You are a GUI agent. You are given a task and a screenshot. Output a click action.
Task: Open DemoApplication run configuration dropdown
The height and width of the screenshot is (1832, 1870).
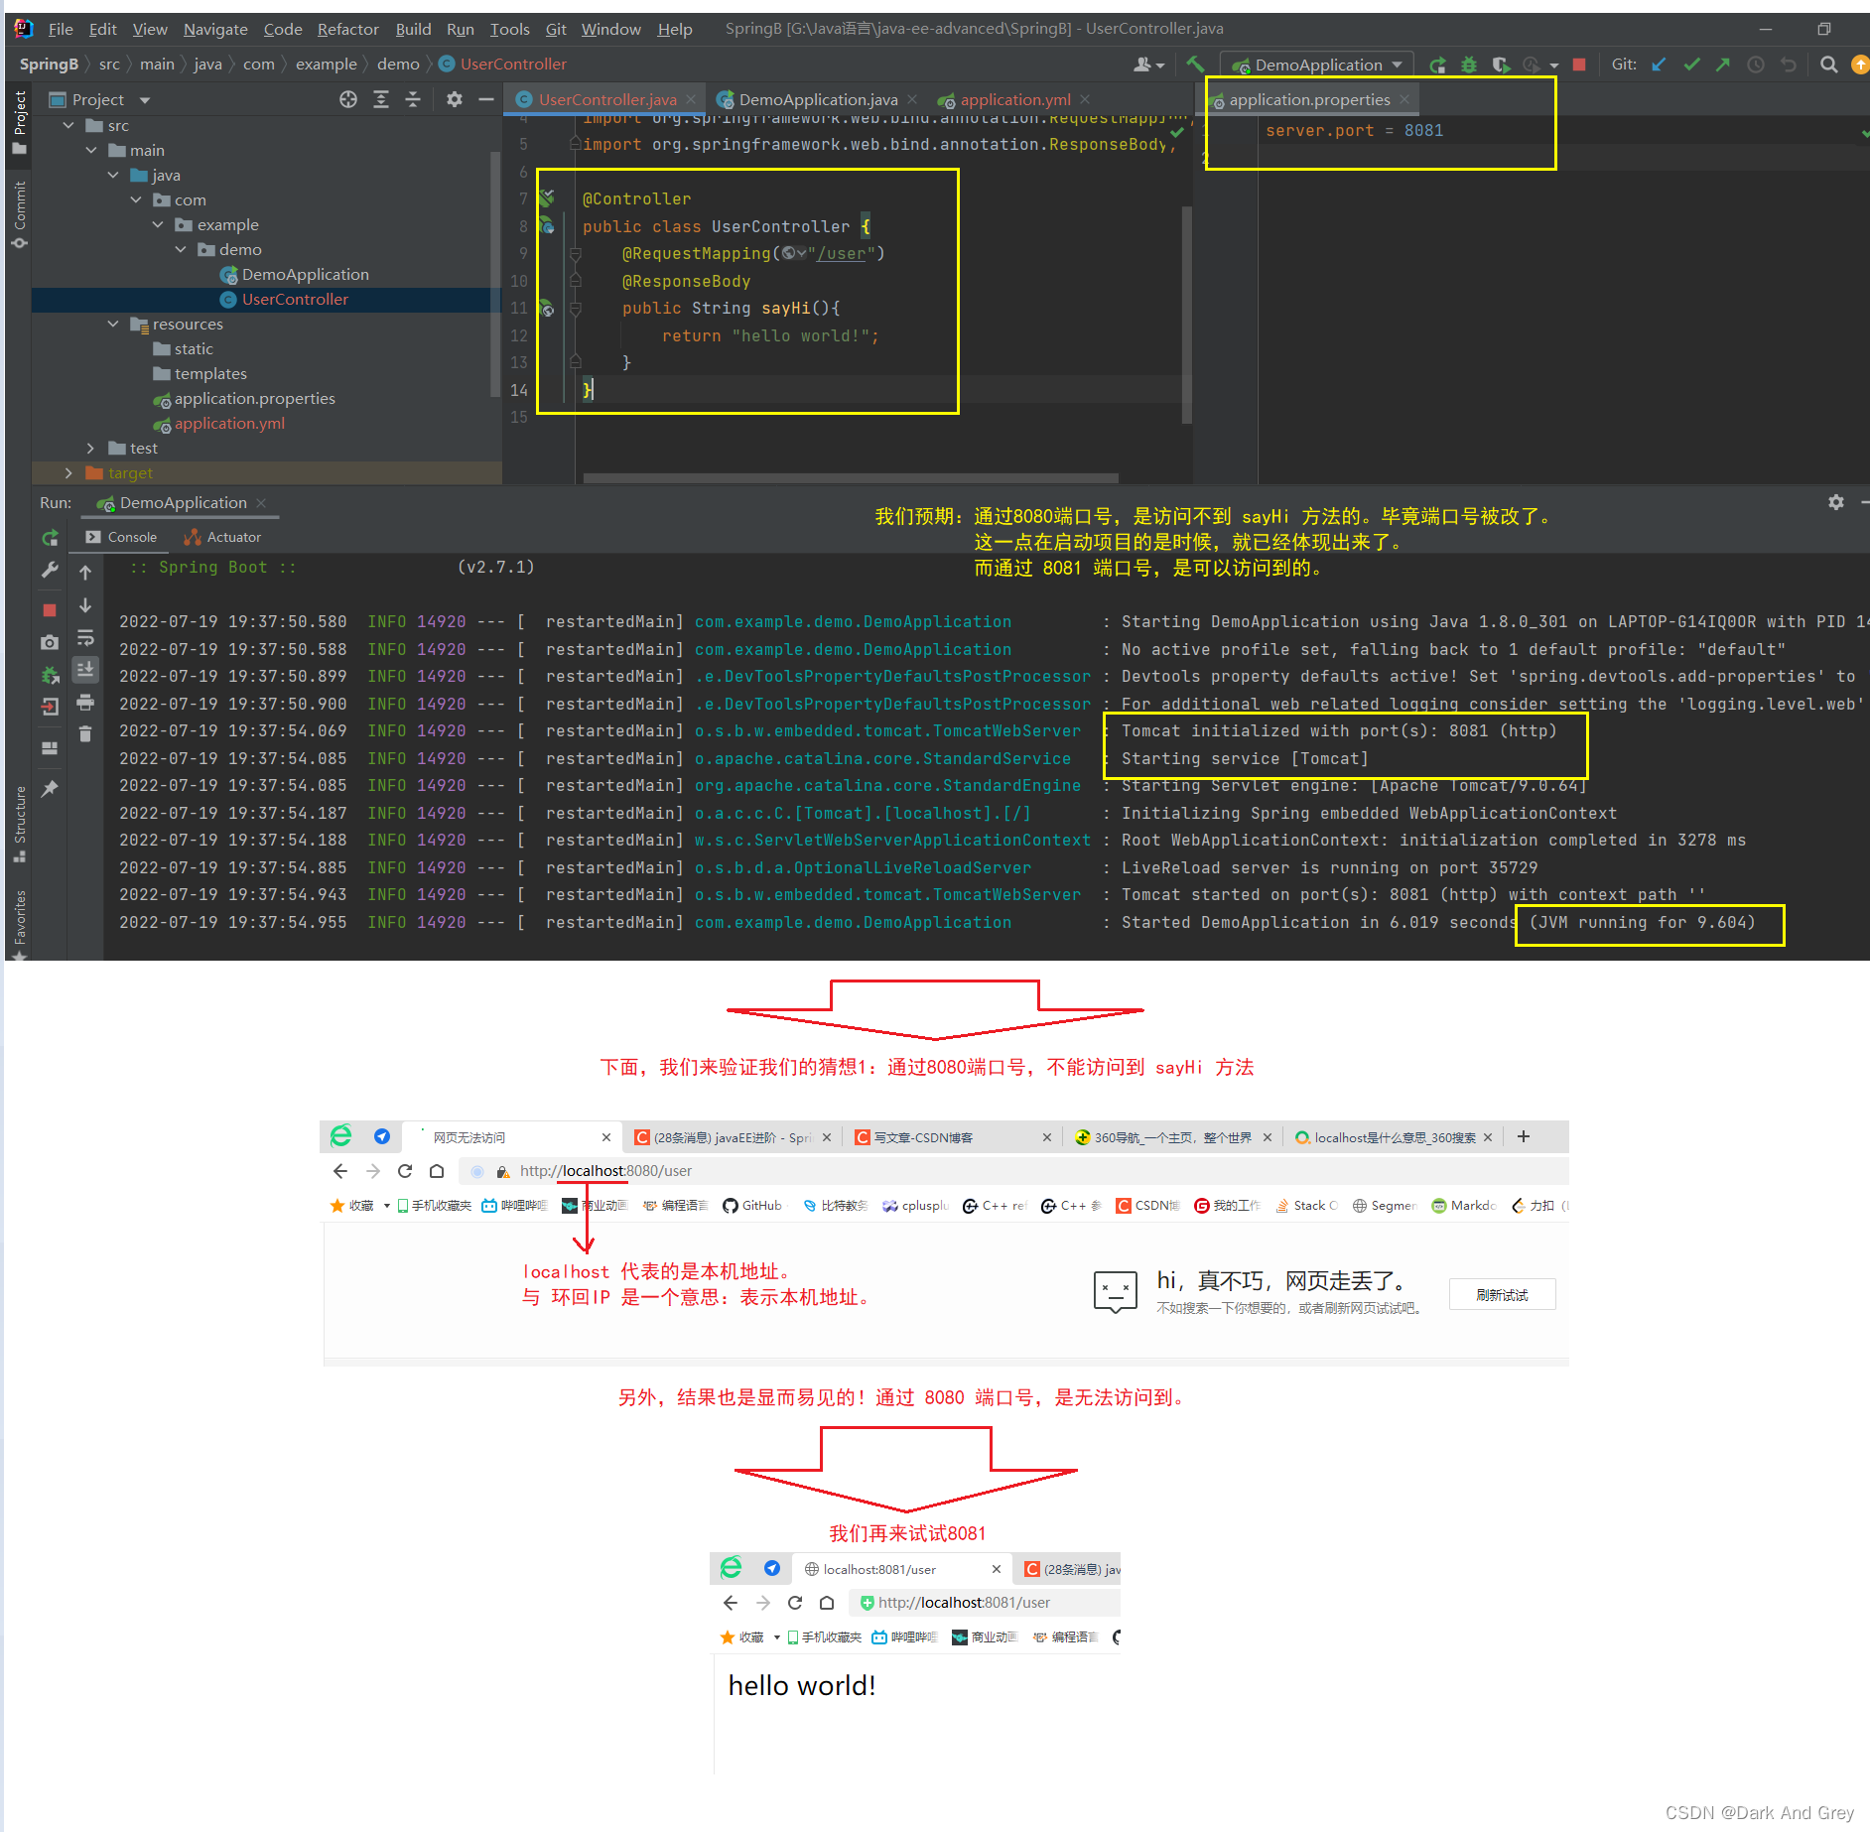click(x=1317, y=65)
